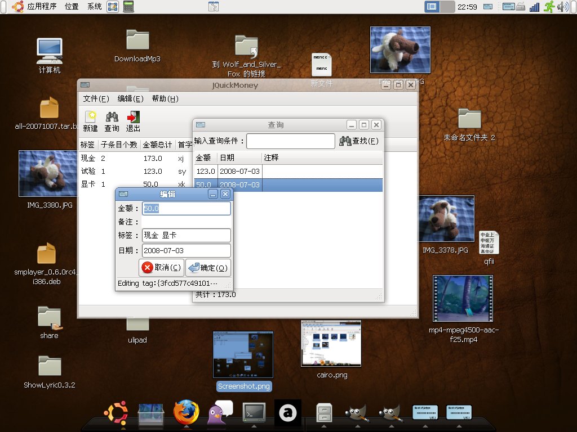This screenshot has height=432, width=577.
Task: Click the 确定(O) confirm button
Action: click(208, 267)
